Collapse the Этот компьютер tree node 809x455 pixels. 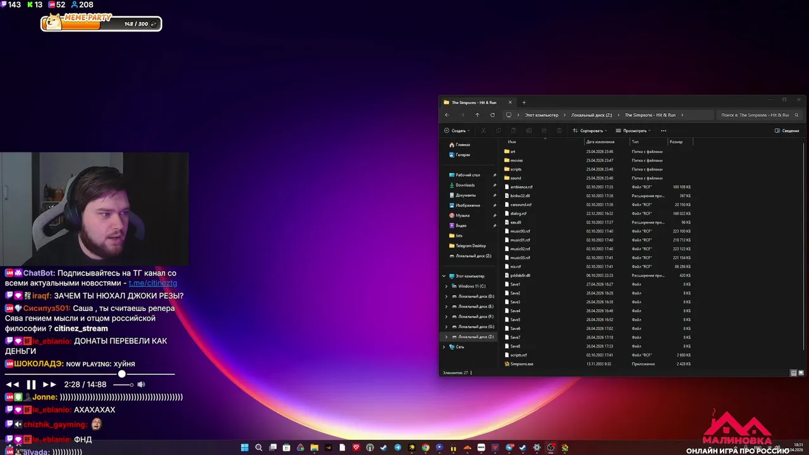[444, 276]
